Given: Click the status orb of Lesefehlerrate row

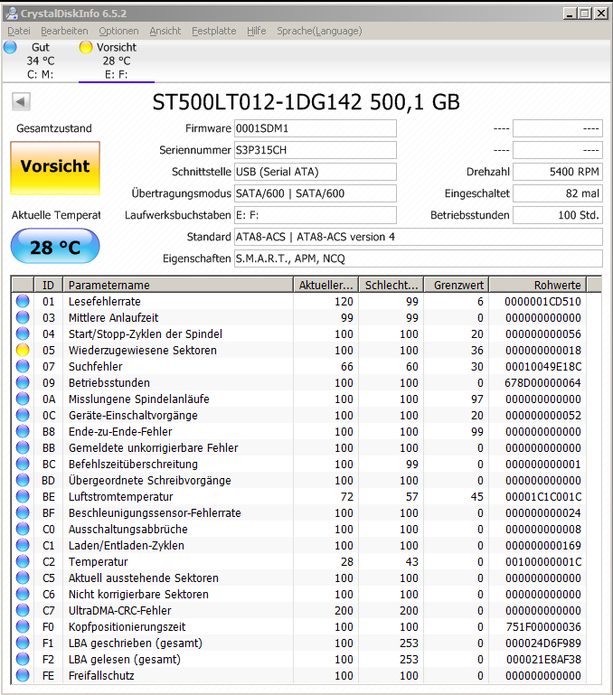Looking at the screenshot, I should 23,301.
